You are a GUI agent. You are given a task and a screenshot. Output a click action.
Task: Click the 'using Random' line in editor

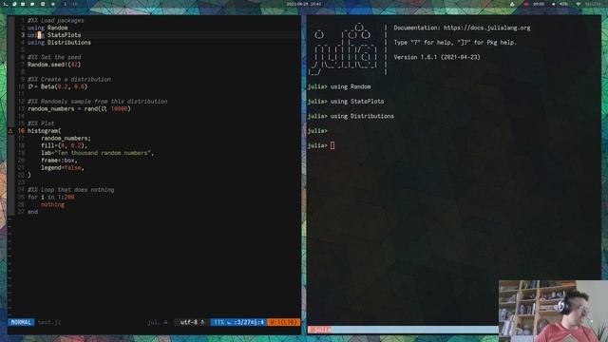47,28
